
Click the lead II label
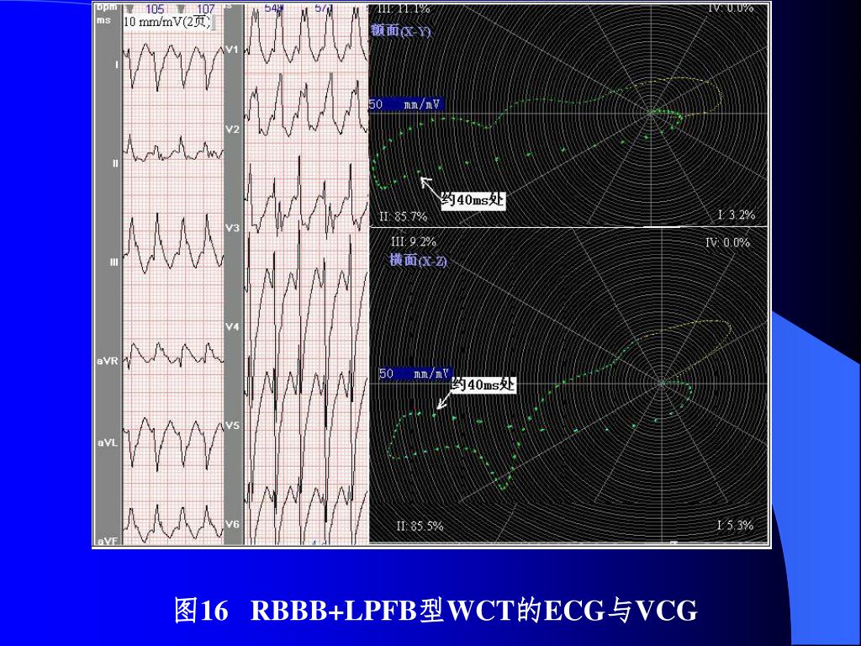115,163
